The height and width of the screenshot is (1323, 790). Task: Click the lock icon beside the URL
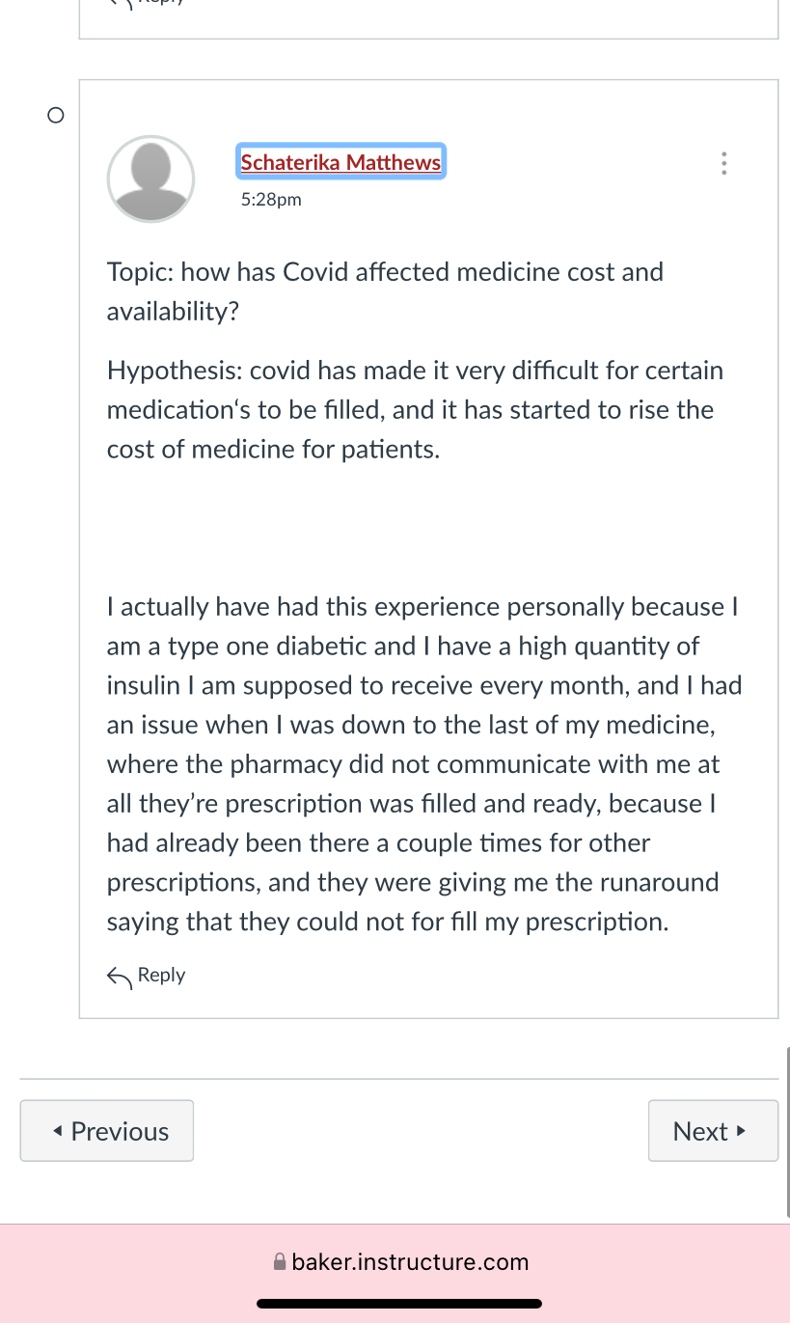tap(280, 1261)
